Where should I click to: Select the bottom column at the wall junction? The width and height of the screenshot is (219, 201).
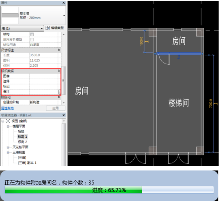click(153, 151)
